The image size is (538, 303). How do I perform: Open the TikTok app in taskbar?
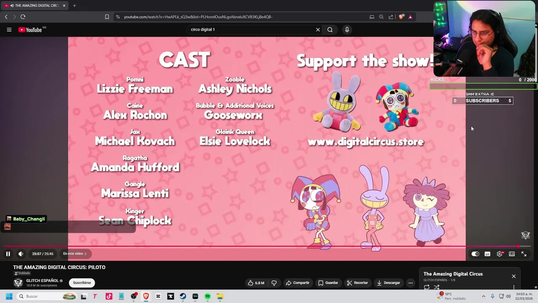pos(109,296)
